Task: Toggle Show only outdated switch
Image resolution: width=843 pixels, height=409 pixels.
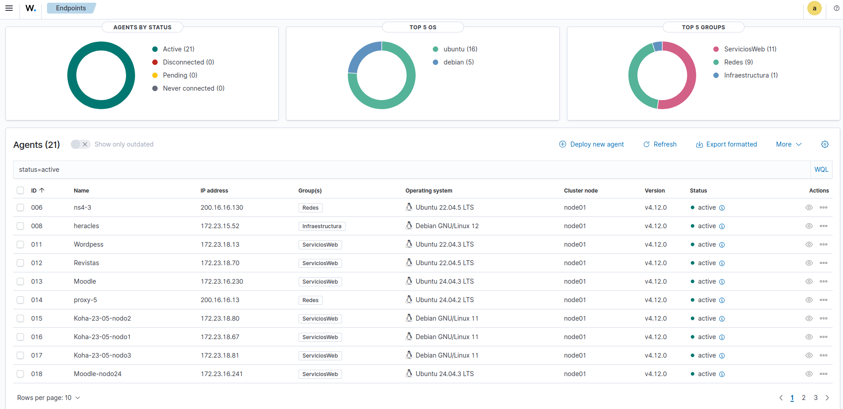Action: click(80, 144)
